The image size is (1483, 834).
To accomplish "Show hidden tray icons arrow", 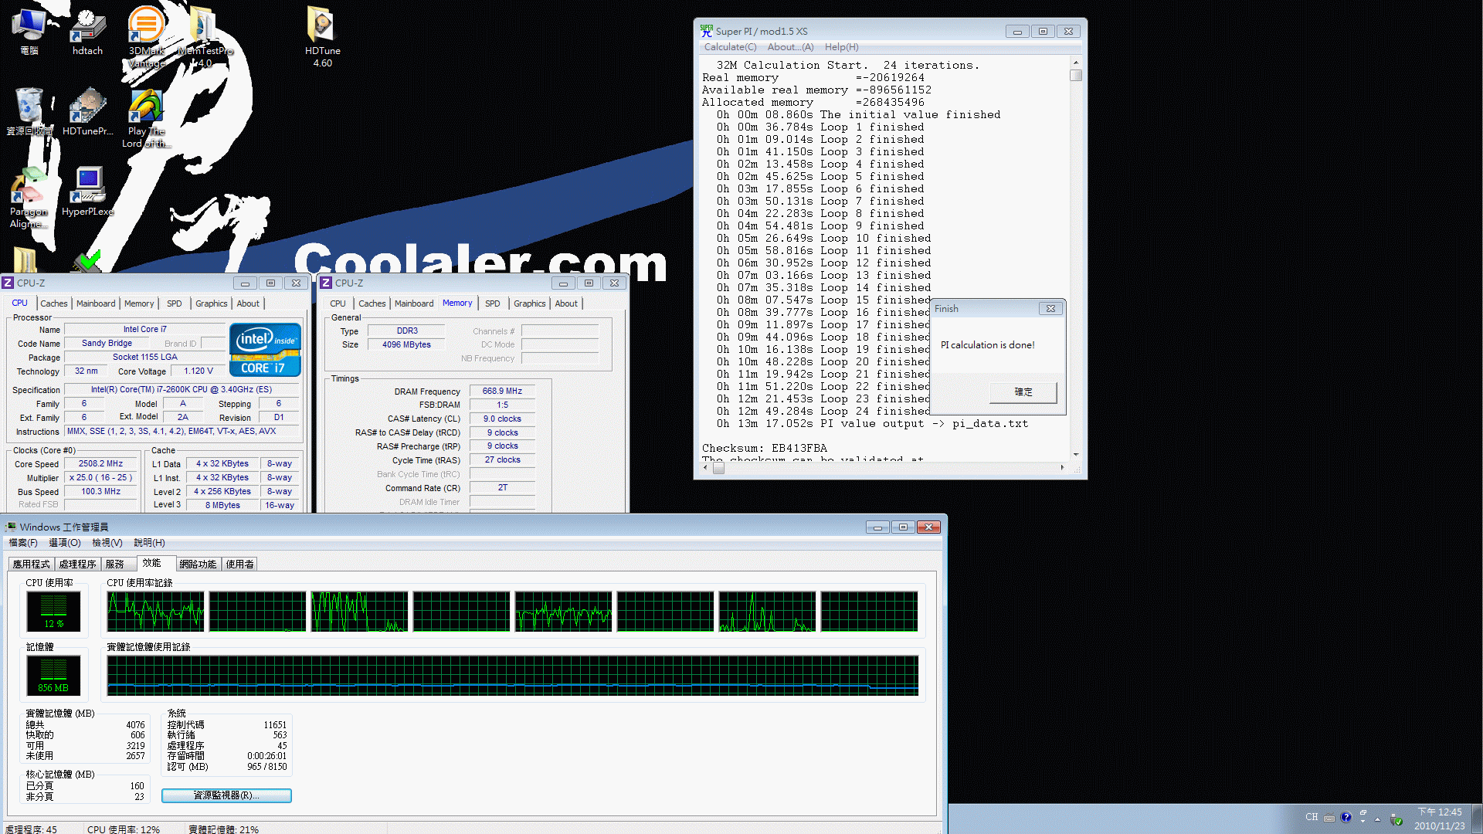I will (x=1377, y=819).
